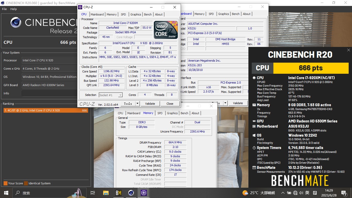Select Mainboard tab in front CPU-Z window

pyautogui.click(x=97, y=14)
